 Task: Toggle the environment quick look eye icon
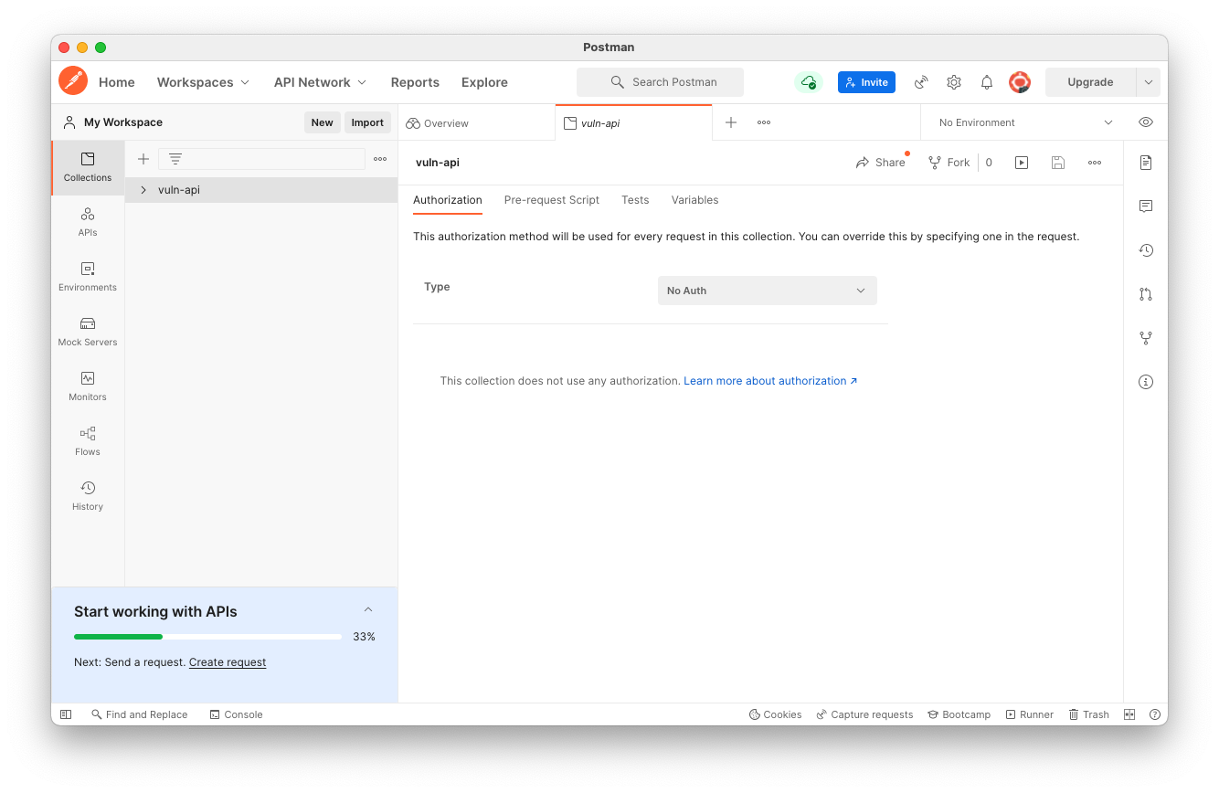(1146, 122)
